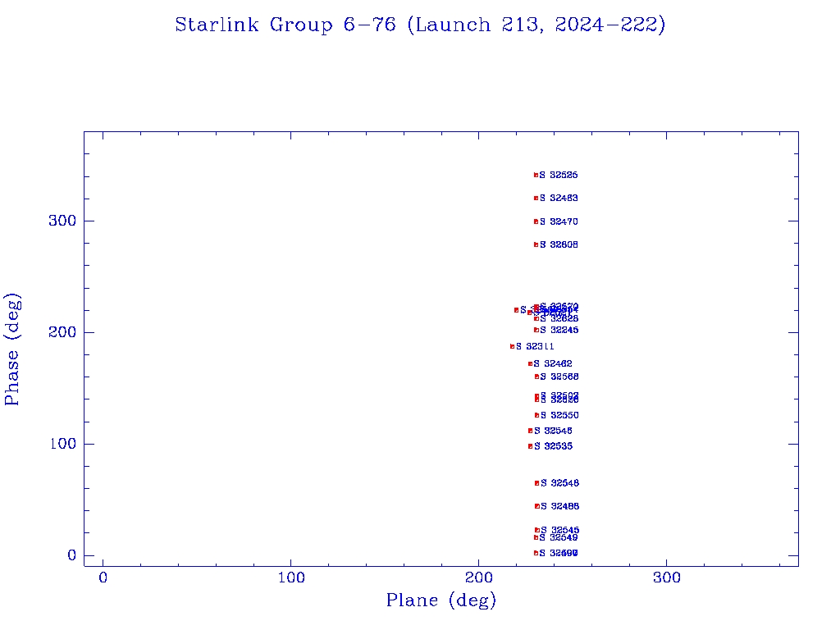This screenshot has width=840, height=630.
Task: Click the 200 tick label on Plane axis
Action: click(478, 578)
